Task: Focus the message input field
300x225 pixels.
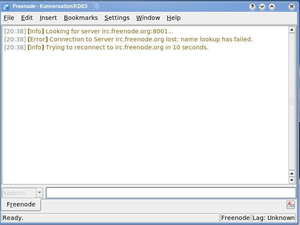Action: pyautogui.click(x=171, y=193)
